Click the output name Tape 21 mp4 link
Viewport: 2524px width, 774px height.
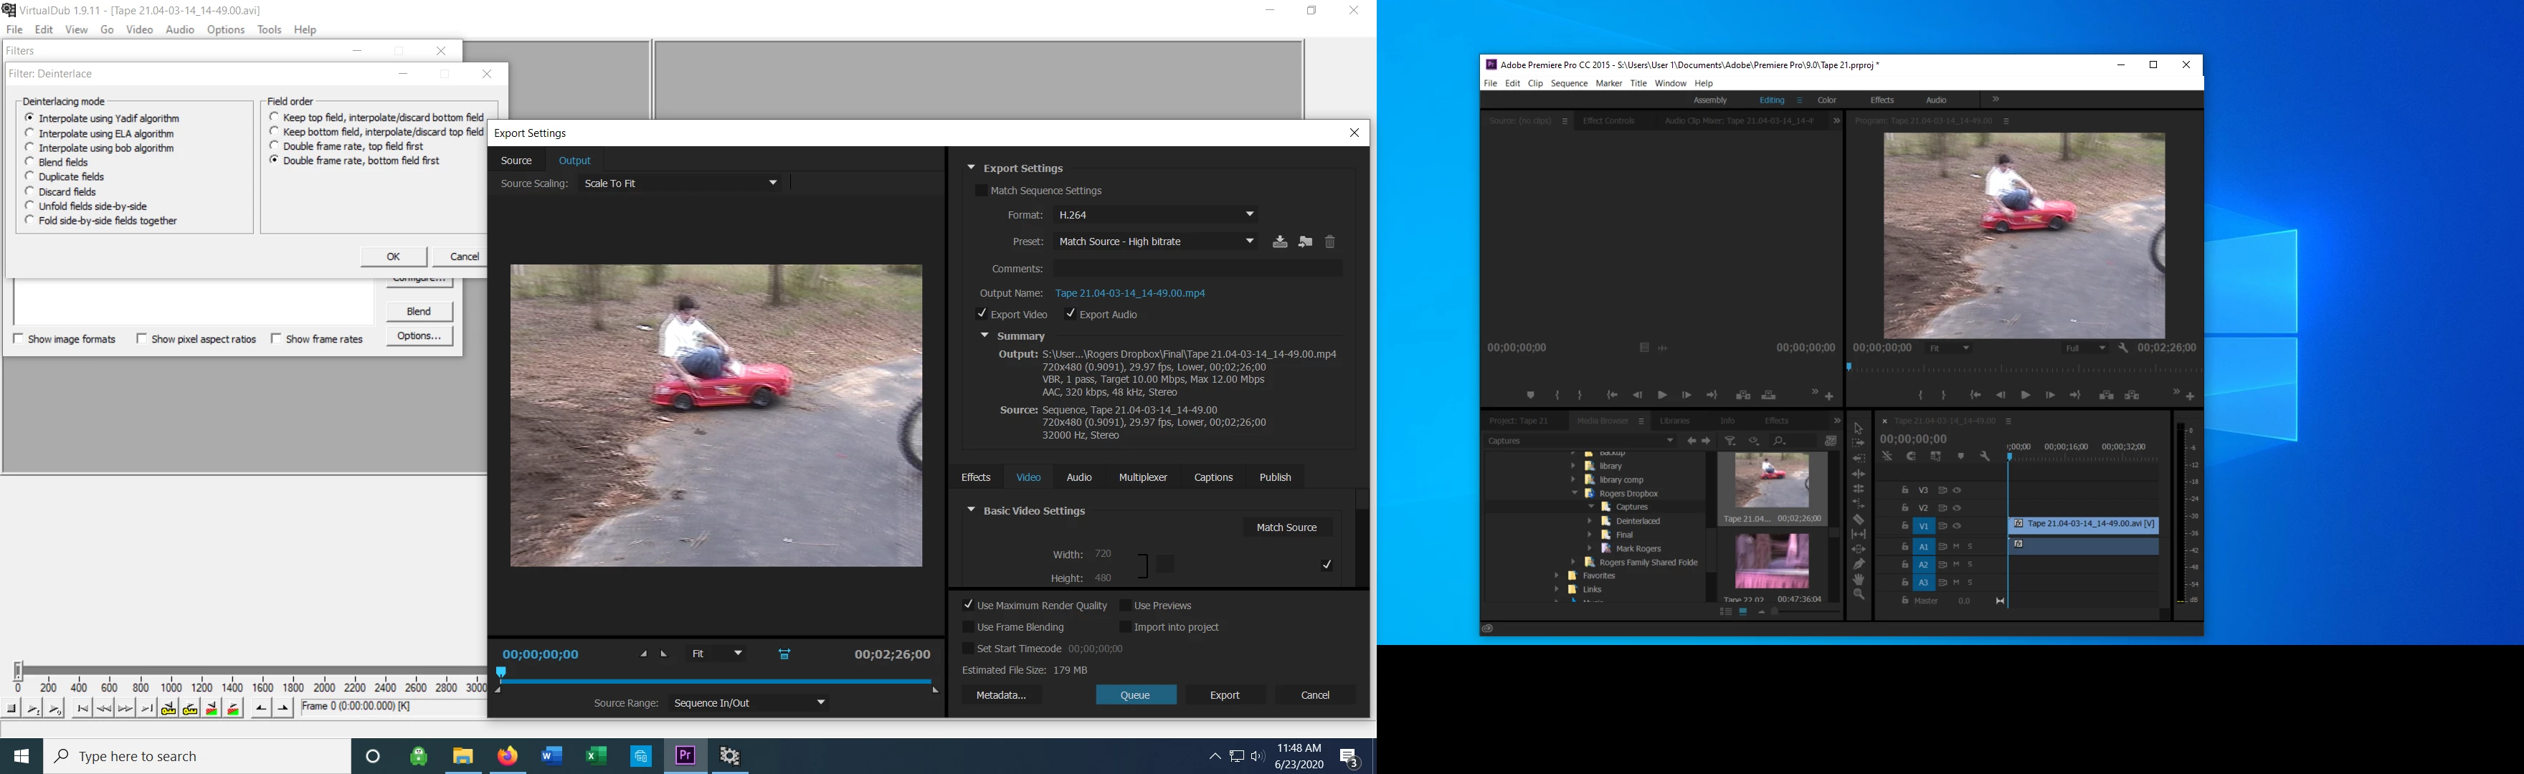click(1130, 294)
